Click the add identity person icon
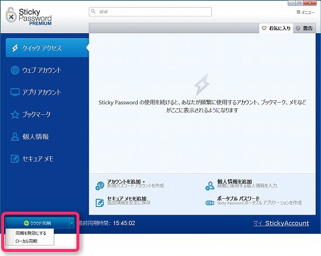This screenshot has height=256, width=321. tap(210, 185)
